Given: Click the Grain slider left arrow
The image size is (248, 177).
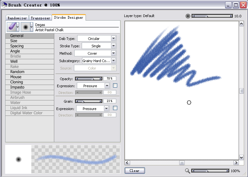Looking at the screenshot, I should pyautogui.click(x=77, y=101).
